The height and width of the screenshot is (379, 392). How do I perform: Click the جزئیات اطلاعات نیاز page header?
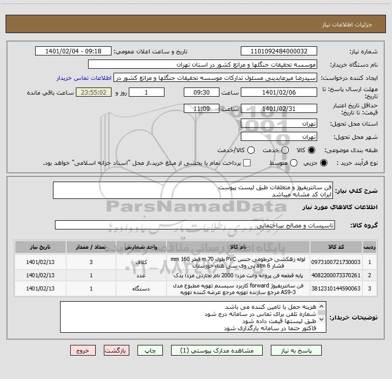347,24
